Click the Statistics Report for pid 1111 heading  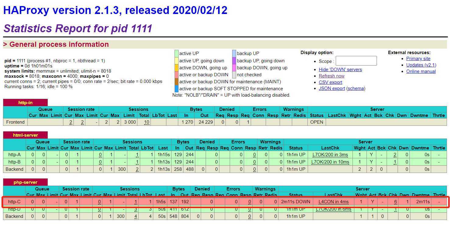coord(78,29)
